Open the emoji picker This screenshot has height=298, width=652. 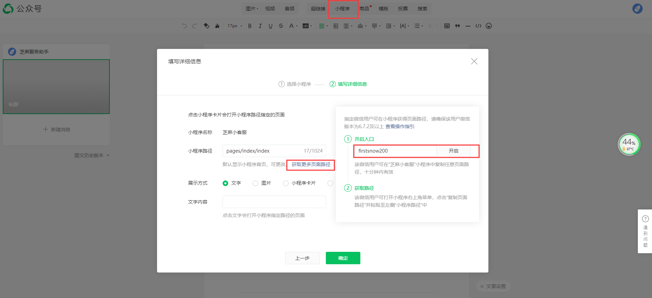click(x=489, y=26)
